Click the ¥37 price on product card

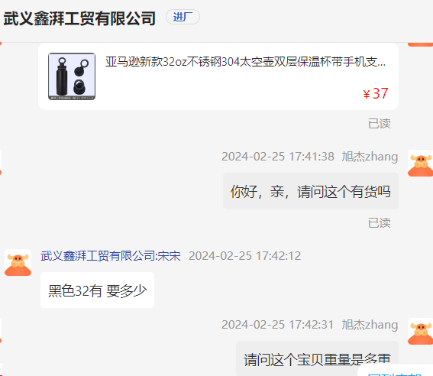pos(376,93)
